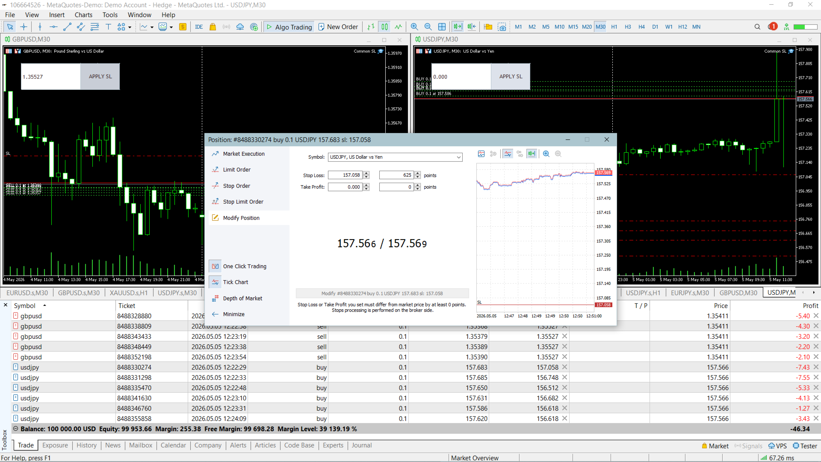
Task: Click the Take Profit price field
Action: [346, 187]
